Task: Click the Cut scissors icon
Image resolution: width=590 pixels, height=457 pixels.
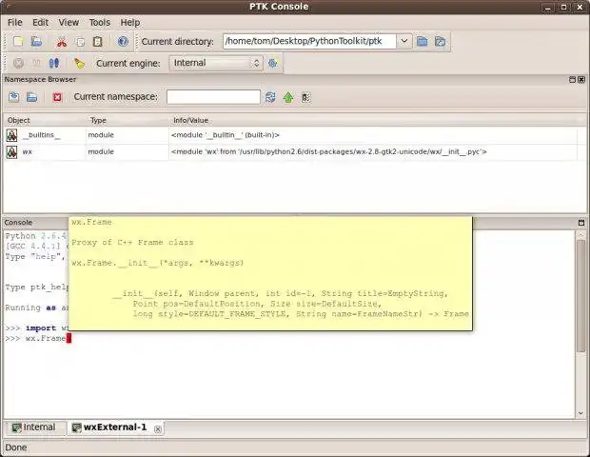Action: click(x=61, y=42)
